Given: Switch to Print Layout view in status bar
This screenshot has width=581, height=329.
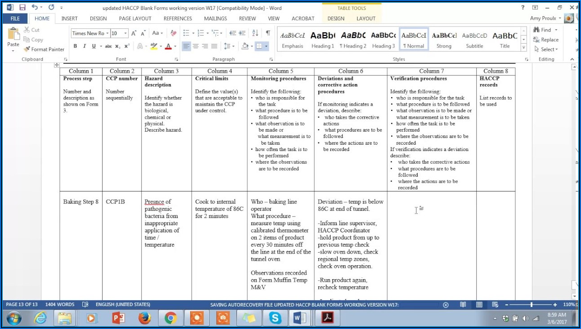Looking at the screenshot, I should 479,305.
